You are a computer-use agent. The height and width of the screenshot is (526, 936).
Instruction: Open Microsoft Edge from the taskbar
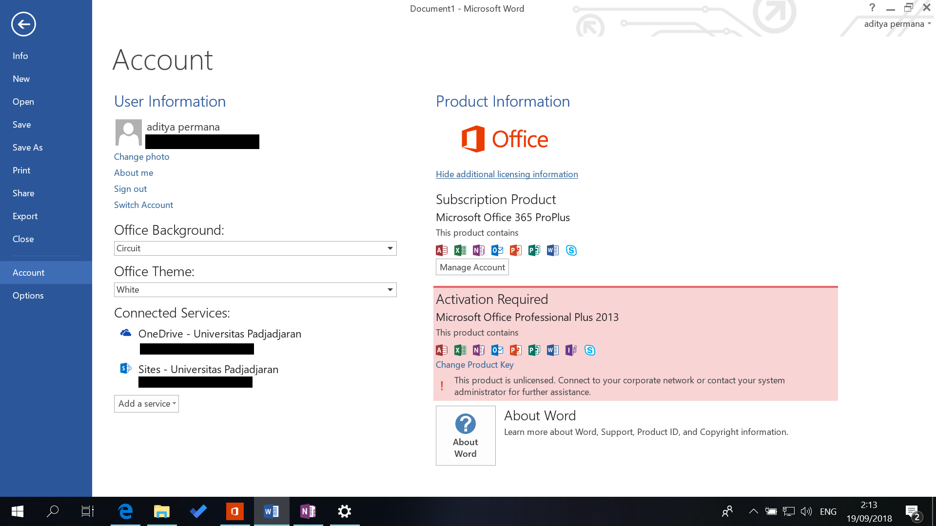(125, 511)
